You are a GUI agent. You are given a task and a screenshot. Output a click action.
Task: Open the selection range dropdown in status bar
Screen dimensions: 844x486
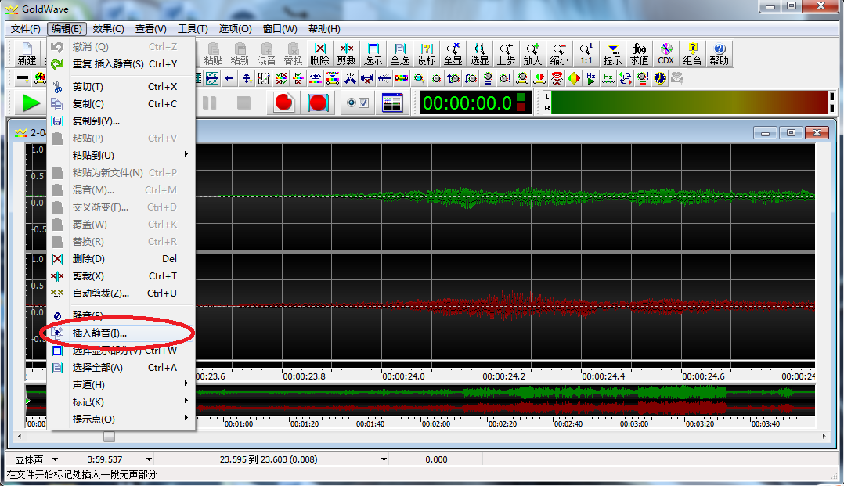pos(384,459)
